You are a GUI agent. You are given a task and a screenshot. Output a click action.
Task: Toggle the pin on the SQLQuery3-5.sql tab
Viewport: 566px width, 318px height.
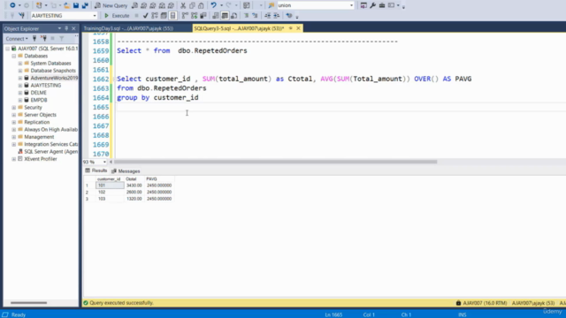click(291, 28)
